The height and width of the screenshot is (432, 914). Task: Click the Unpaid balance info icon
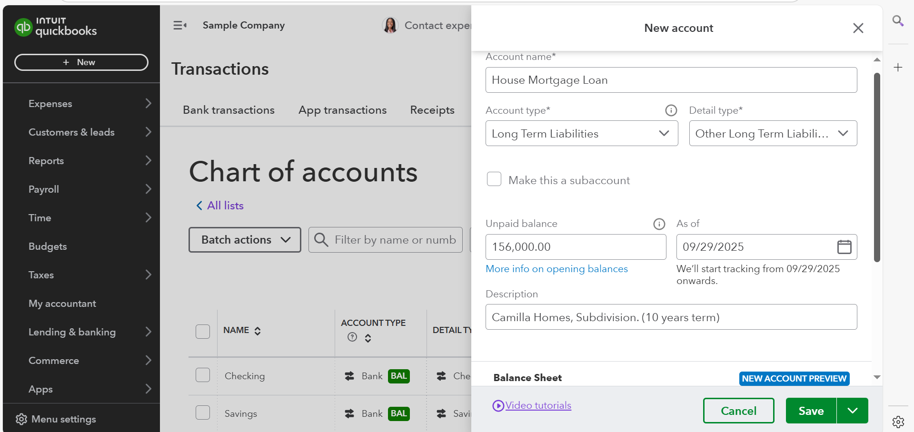point(659,224)
